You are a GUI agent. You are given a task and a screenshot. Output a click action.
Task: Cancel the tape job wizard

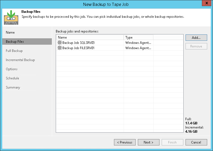[196, 142]
